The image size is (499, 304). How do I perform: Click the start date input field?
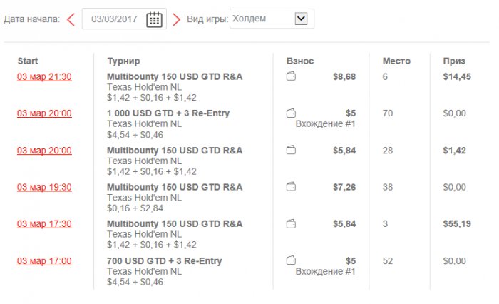pos(114,19)
